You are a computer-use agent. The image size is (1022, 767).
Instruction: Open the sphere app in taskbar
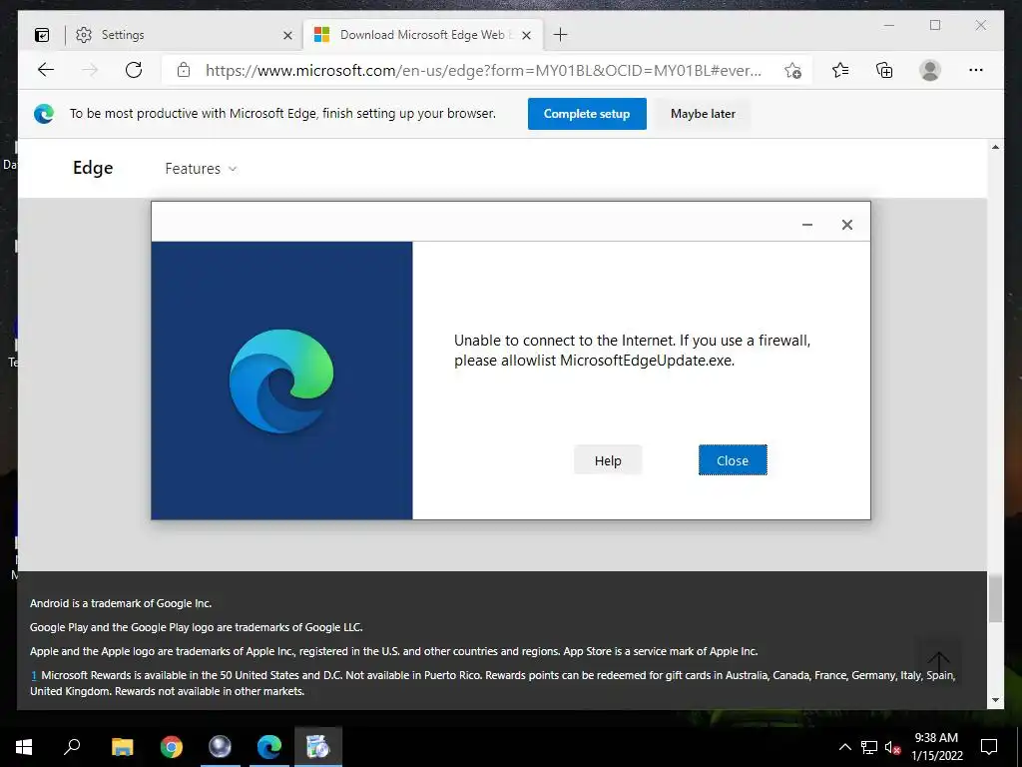(220, 747)
